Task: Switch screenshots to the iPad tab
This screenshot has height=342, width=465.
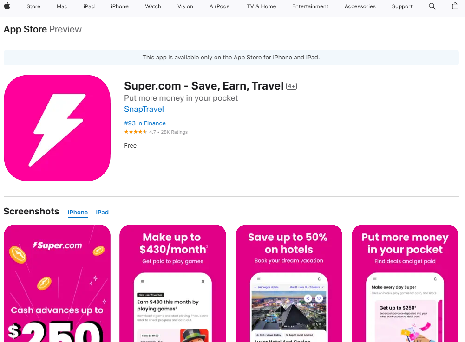Action: 102,212
